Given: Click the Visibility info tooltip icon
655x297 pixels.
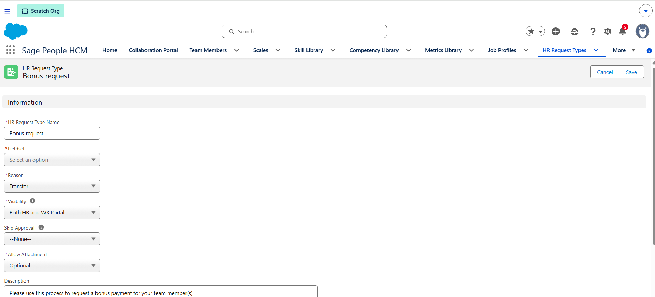Looking at the screenshot, I should 32,201.
